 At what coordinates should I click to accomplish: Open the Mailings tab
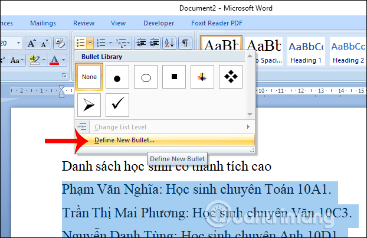tap(43, 23)
